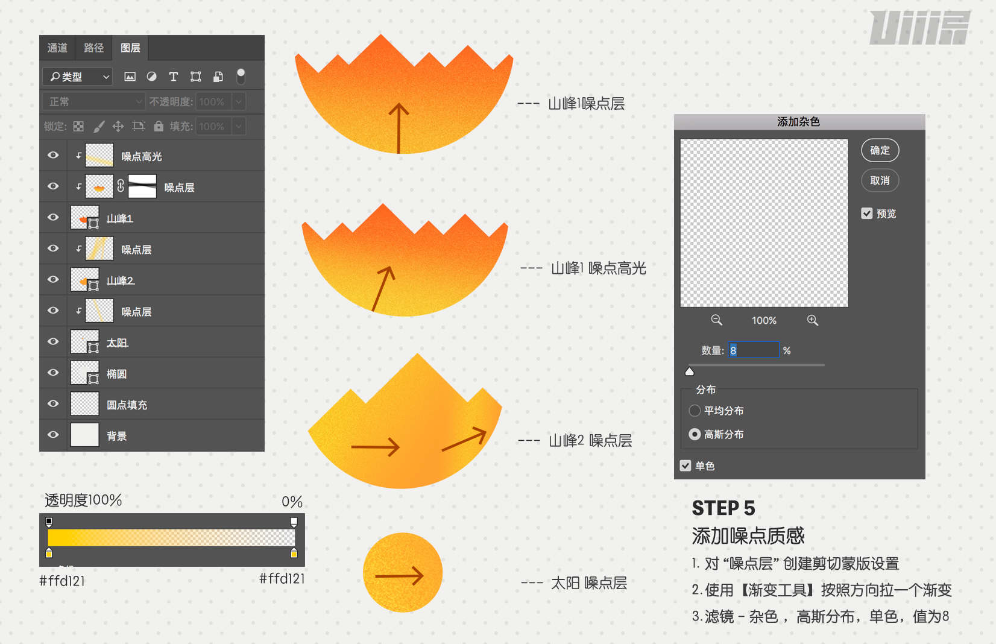Lock image pixels brush icon
This screenshot has height=644, width=996.
(x=99, y=126)
